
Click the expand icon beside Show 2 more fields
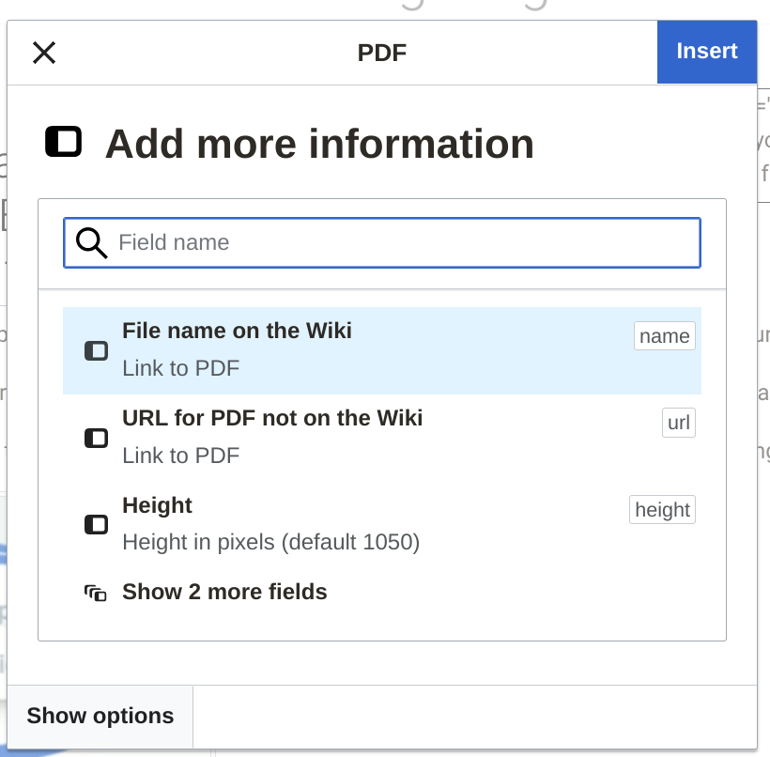click(96, 593)
